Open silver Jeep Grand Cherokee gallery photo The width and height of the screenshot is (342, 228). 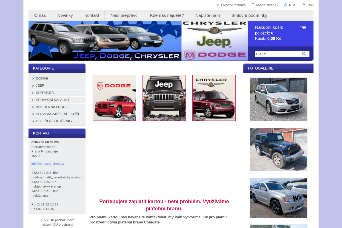[278, 198]
